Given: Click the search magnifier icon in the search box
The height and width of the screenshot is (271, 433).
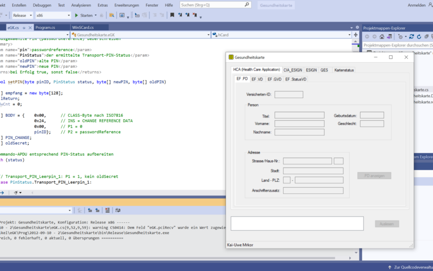Looking at the screenshot, I should [247, 5].
